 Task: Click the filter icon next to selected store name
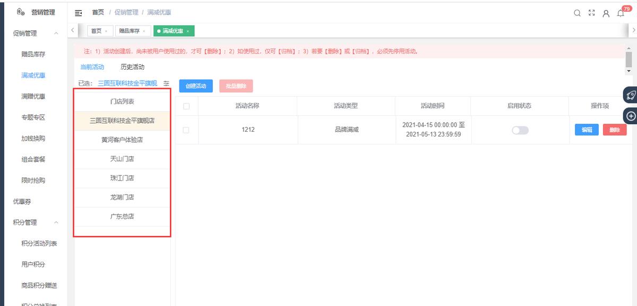pyautogui.click(x=166, y=83)
